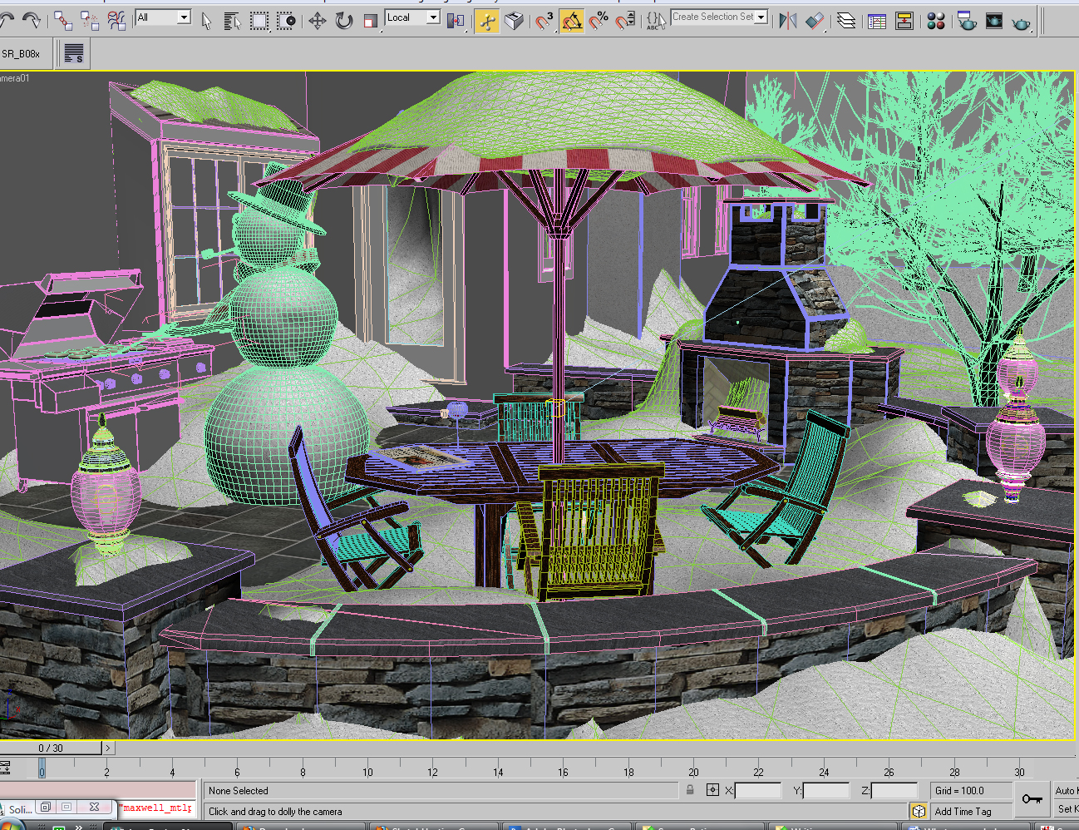Screen dimensions: 1079x830
Task: Open the Edit Named Selection Sets dialog
Action: click(x=656, y=20)
